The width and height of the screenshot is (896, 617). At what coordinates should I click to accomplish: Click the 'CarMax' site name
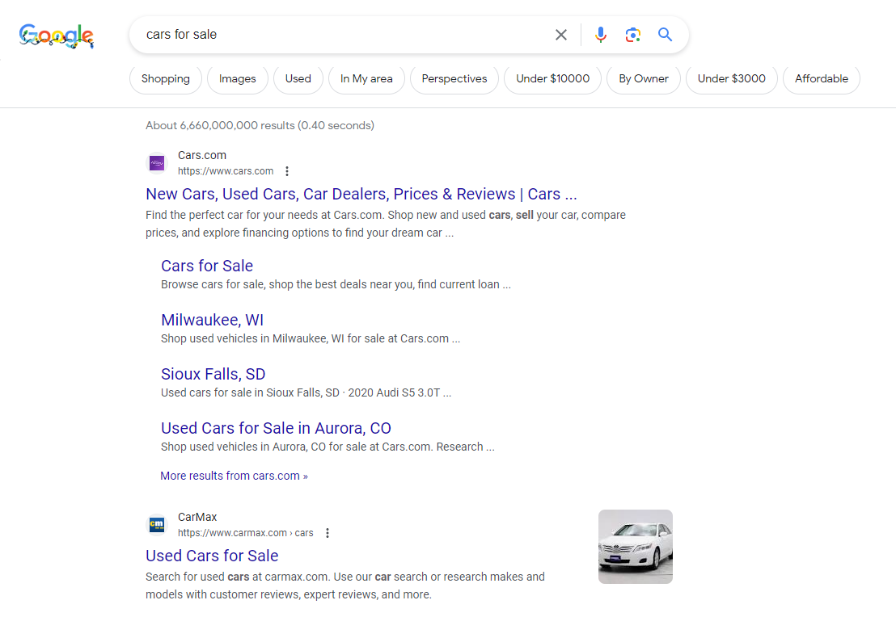[197, 517]
